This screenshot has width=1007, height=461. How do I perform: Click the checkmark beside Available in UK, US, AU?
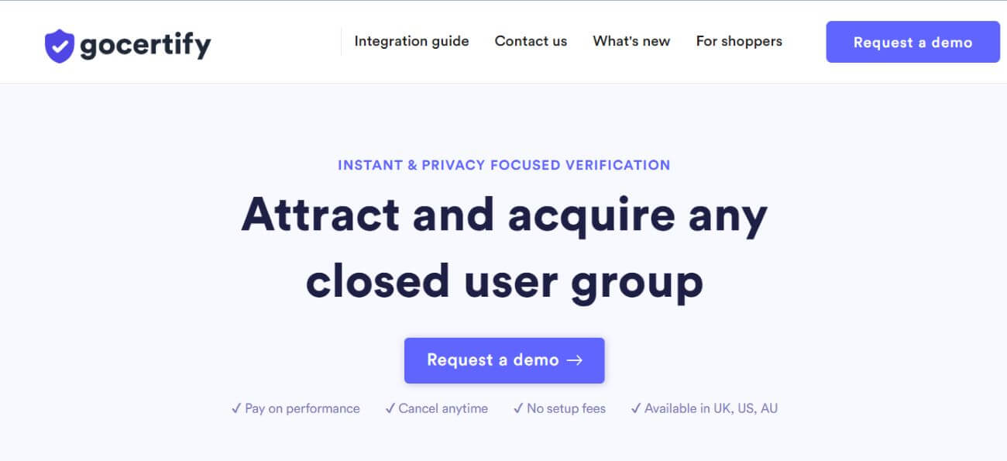point(636,408)
